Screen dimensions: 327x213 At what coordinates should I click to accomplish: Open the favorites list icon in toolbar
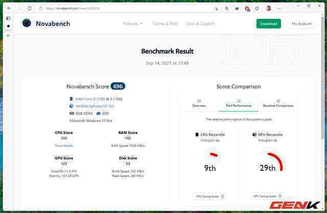227,9
